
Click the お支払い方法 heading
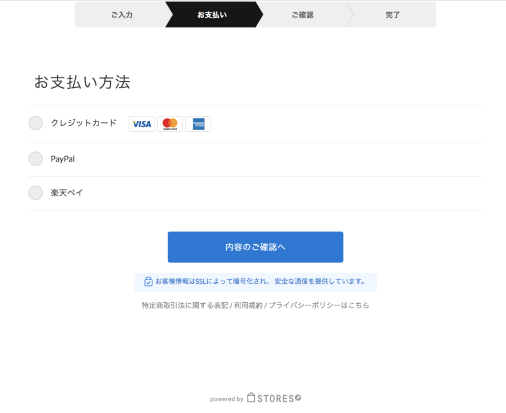click(x=82, y=82)
